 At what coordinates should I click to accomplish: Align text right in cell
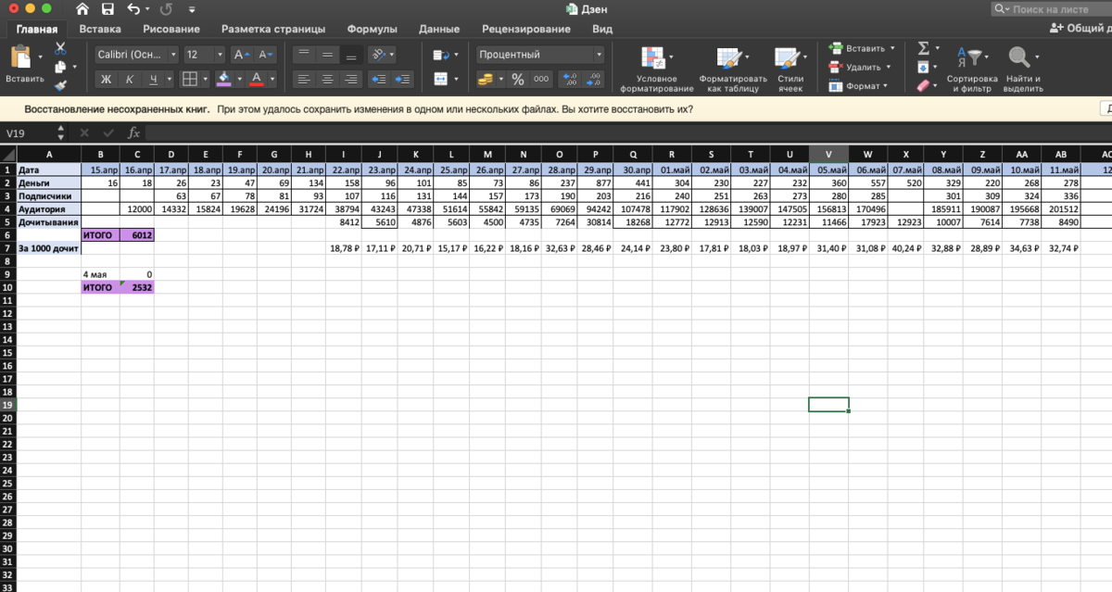(x=350, y=79)
